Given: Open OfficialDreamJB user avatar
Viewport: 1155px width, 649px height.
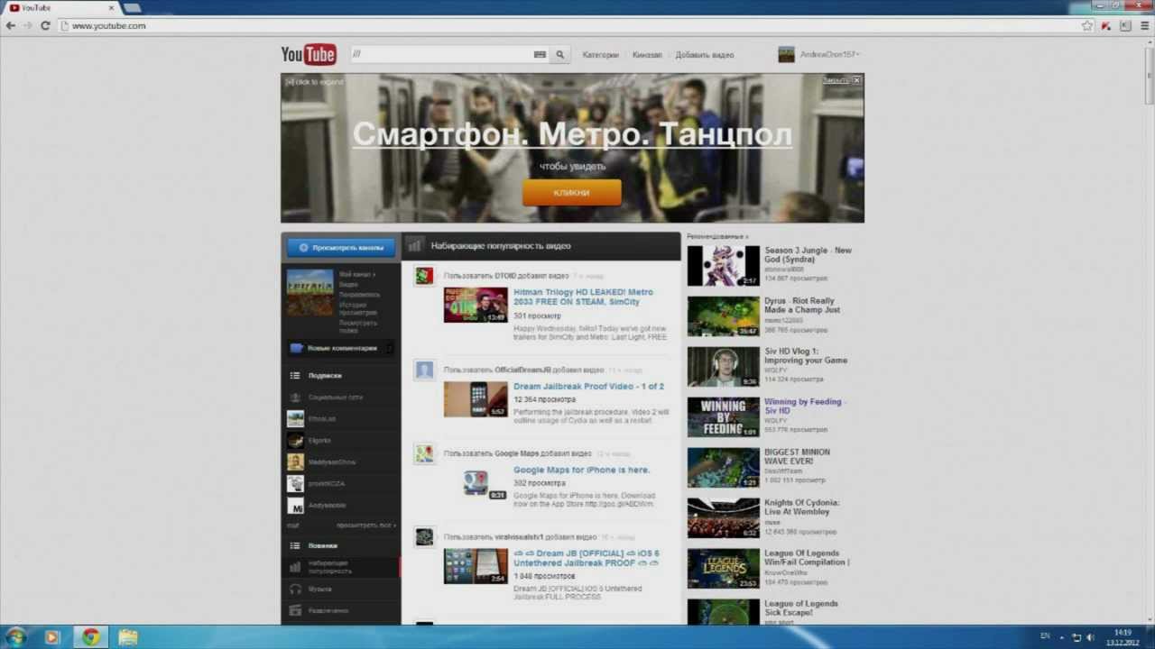Looking at the screenshot, I should 424,370.
